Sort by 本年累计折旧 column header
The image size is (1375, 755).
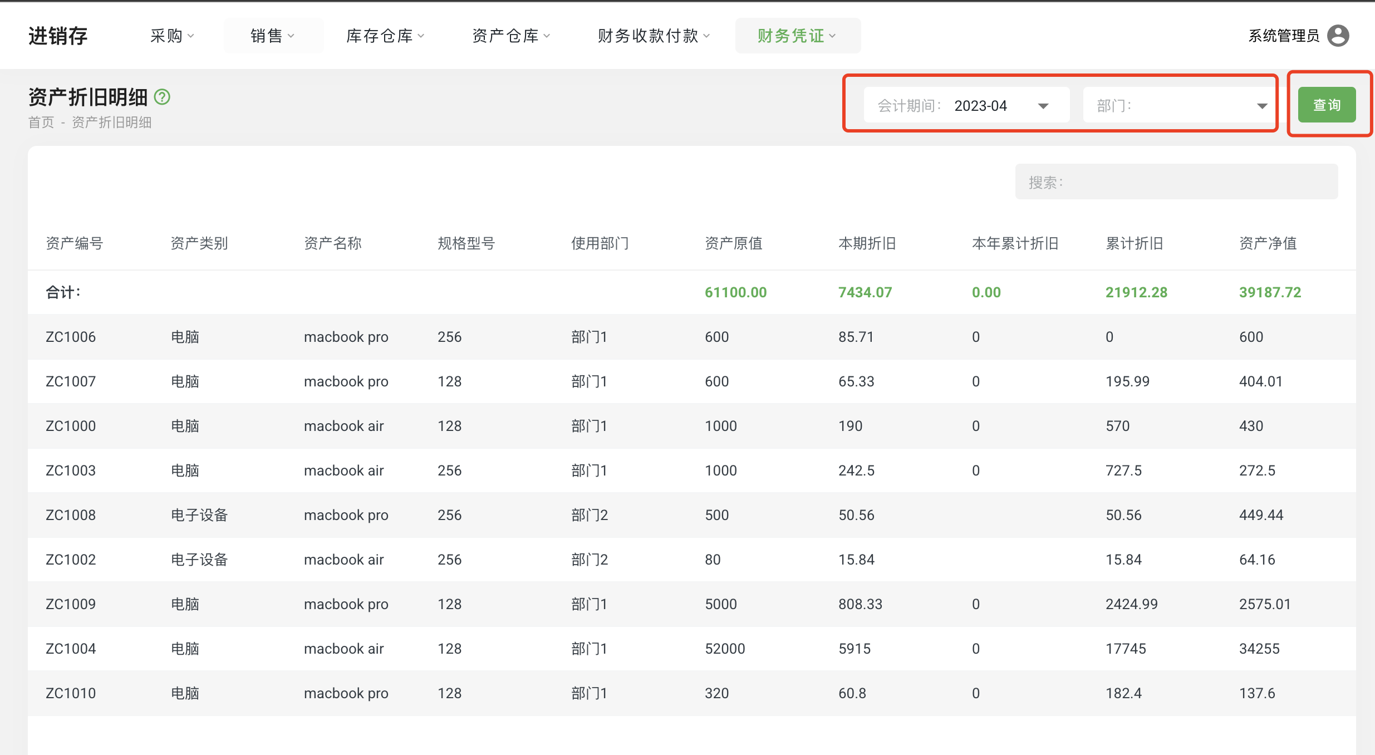point(1015,243)
